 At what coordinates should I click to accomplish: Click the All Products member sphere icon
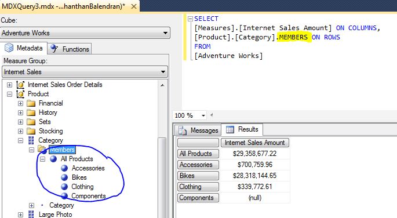(x=53, y=159)
